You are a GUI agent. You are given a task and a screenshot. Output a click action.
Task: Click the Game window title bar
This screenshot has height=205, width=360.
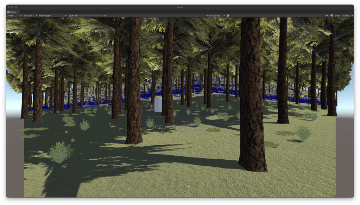tap(180, 7)
